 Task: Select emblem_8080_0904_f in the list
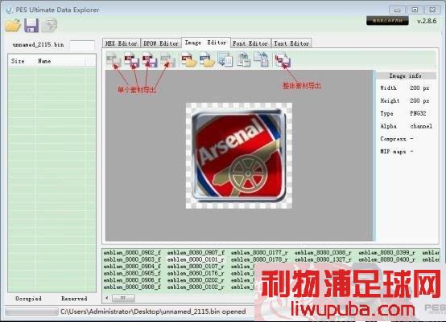pos(132,267)
